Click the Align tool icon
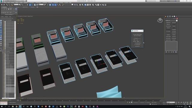192x108 pixels. click(77, 5)
